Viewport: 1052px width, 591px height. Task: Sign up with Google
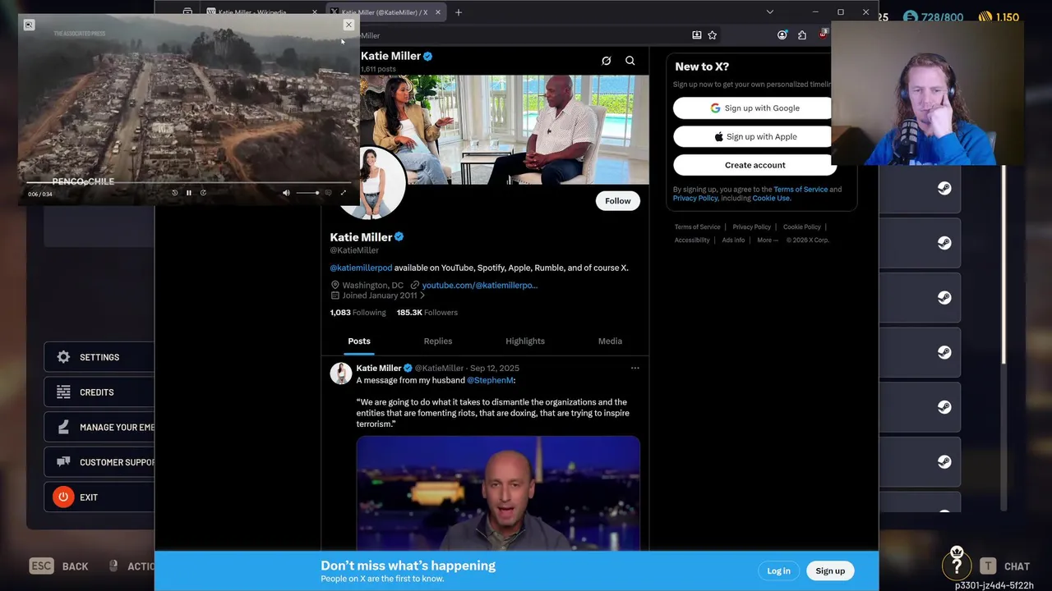pyautogui.click(x=754, y=108)
